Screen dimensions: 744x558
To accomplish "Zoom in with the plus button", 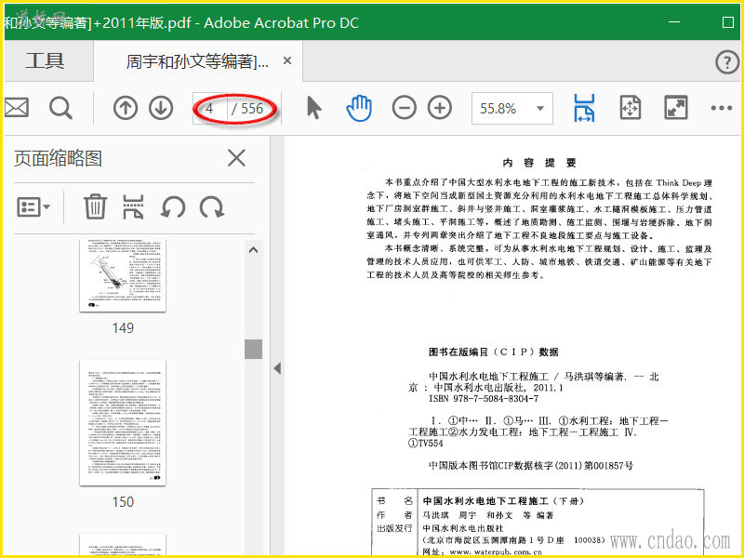I will click(440, 108).
